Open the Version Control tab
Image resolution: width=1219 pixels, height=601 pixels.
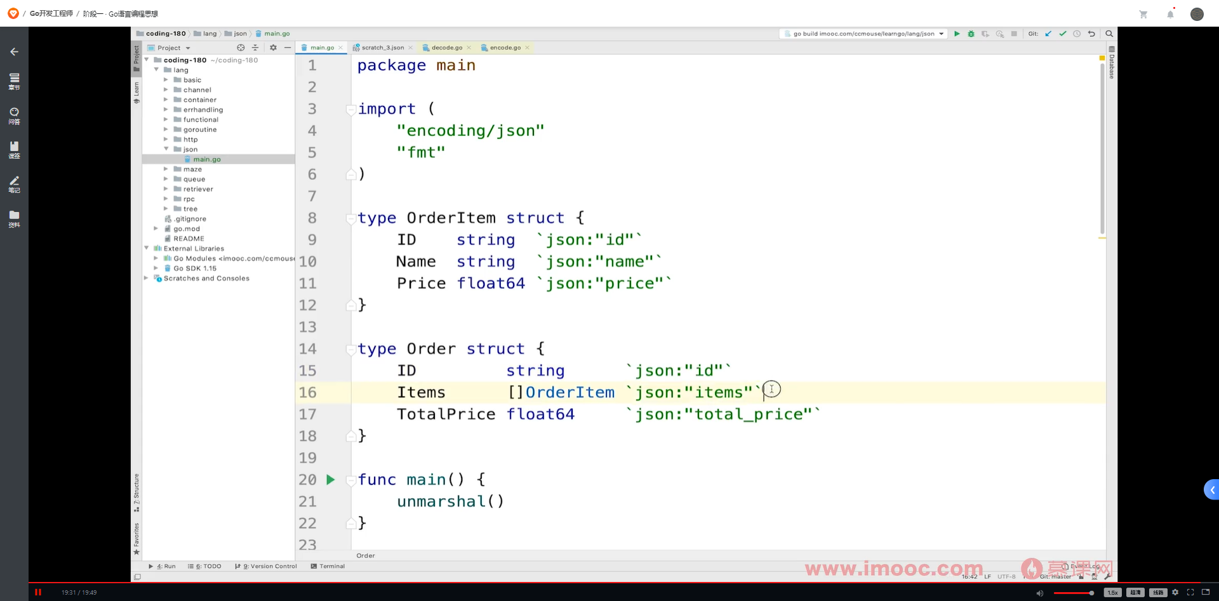(266, 566)
